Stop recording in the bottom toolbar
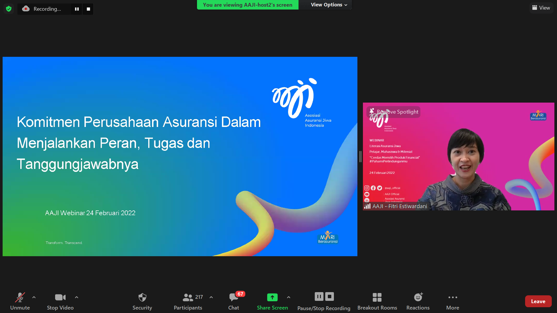557x313 pixels. click(x=330, y=296)
